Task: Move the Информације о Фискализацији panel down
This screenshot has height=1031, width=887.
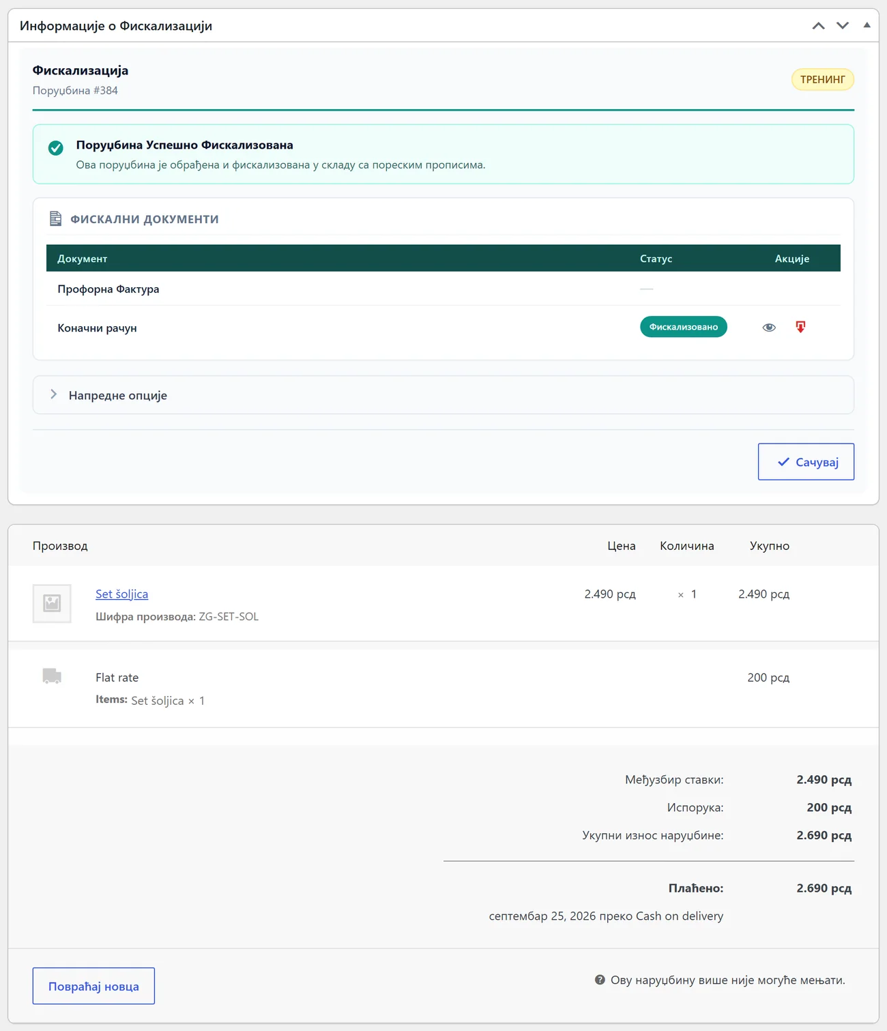Action: [x=843, y=26]
